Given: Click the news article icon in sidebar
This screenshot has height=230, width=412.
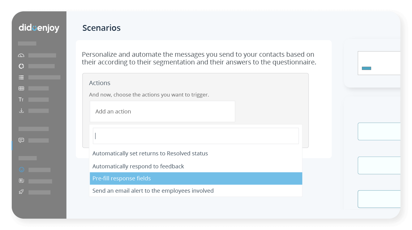Looking at the screenshot, I should 21,181.
